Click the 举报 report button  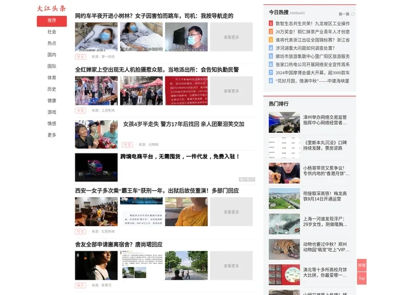coord(362,265)
